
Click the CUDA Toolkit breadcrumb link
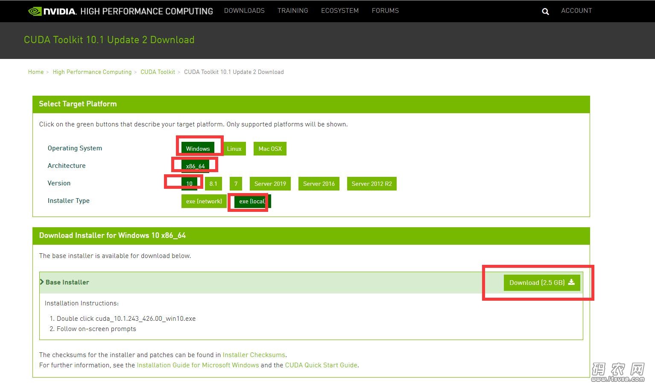[158, 72]
